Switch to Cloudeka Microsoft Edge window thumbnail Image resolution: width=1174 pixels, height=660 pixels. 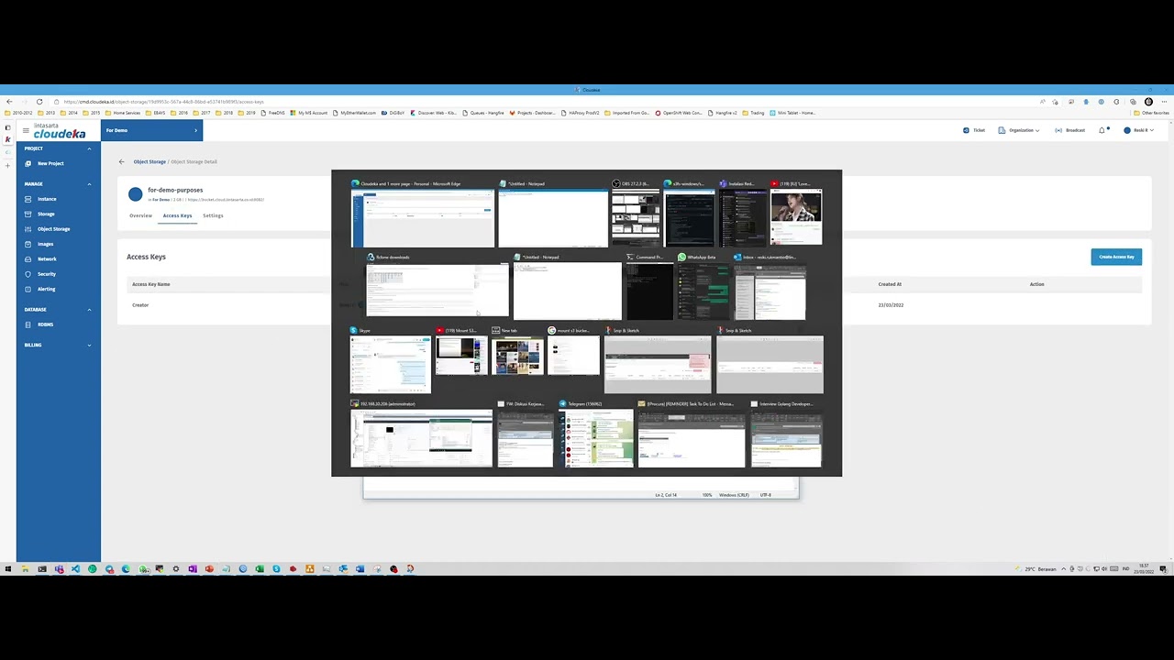tap(422, 214)
